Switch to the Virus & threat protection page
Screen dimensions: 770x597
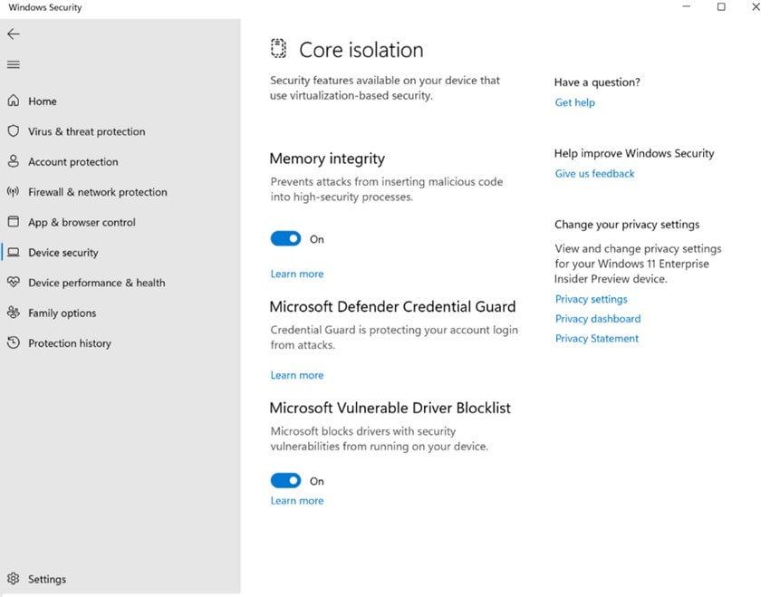point(86,131)
